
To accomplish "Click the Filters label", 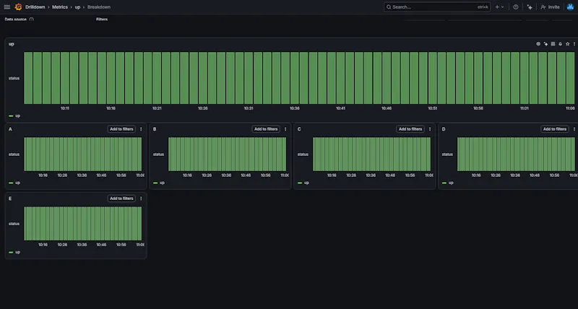I will point(102,19).
